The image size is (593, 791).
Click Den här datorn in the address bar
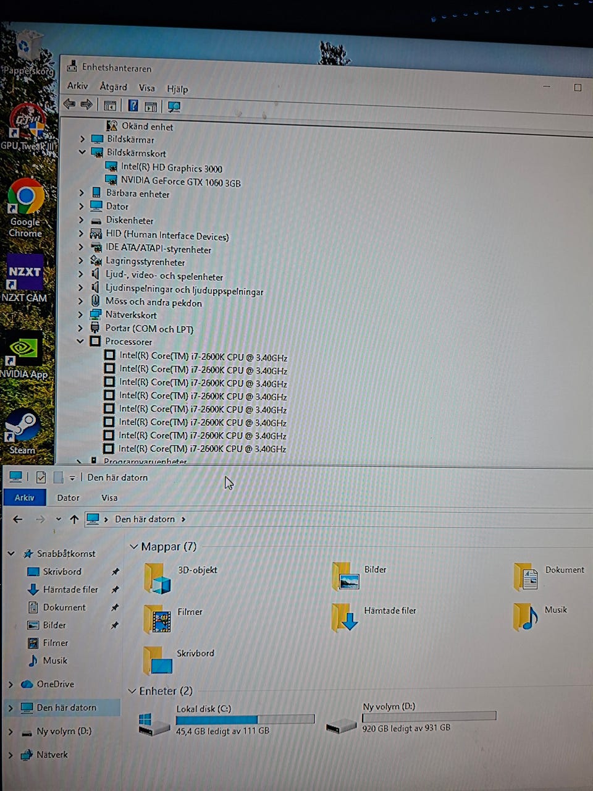tap(145, 519)
